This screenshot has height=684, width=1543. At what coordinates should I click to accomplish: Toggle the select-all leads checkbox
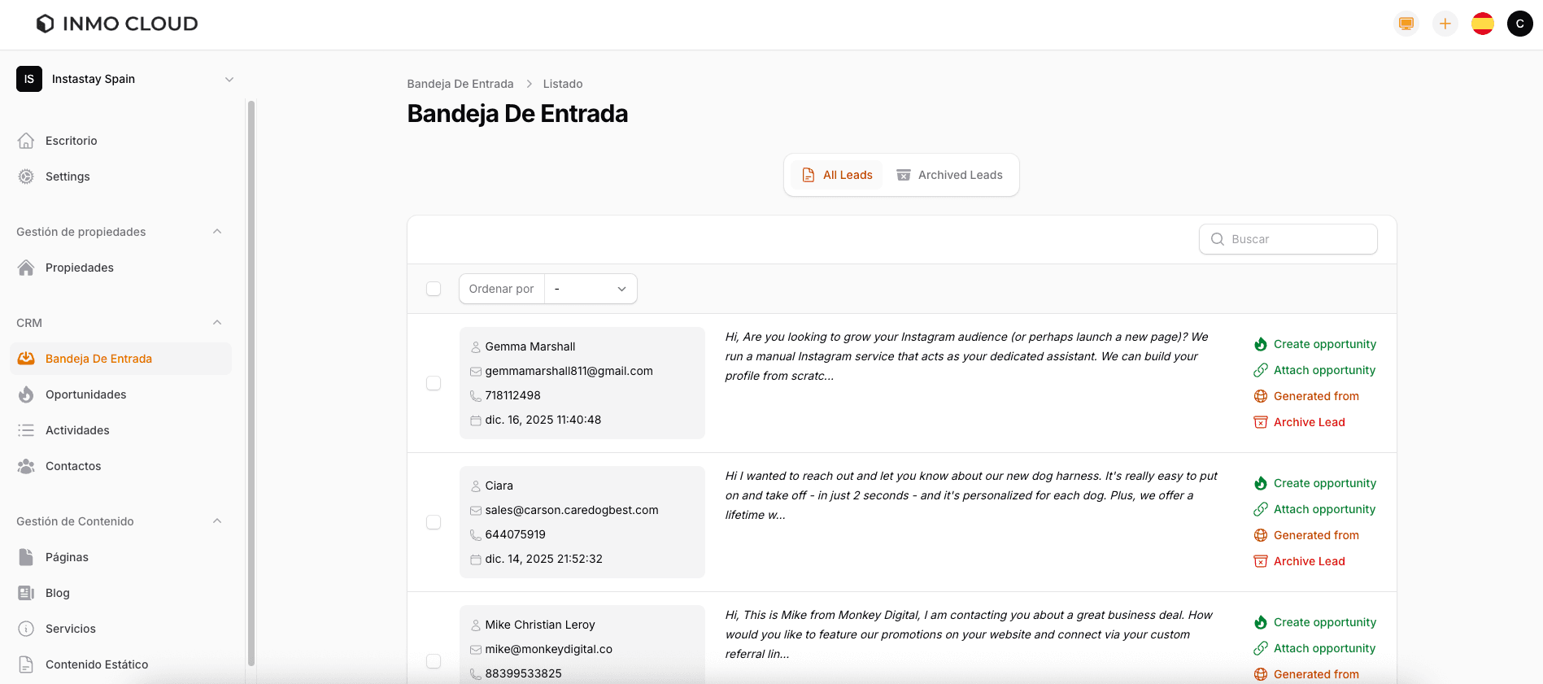[434, 289]
